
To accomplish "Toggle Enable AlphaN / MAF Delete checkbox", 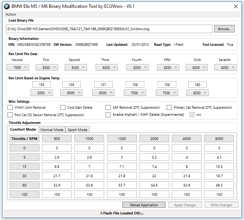I will point(108,115).
